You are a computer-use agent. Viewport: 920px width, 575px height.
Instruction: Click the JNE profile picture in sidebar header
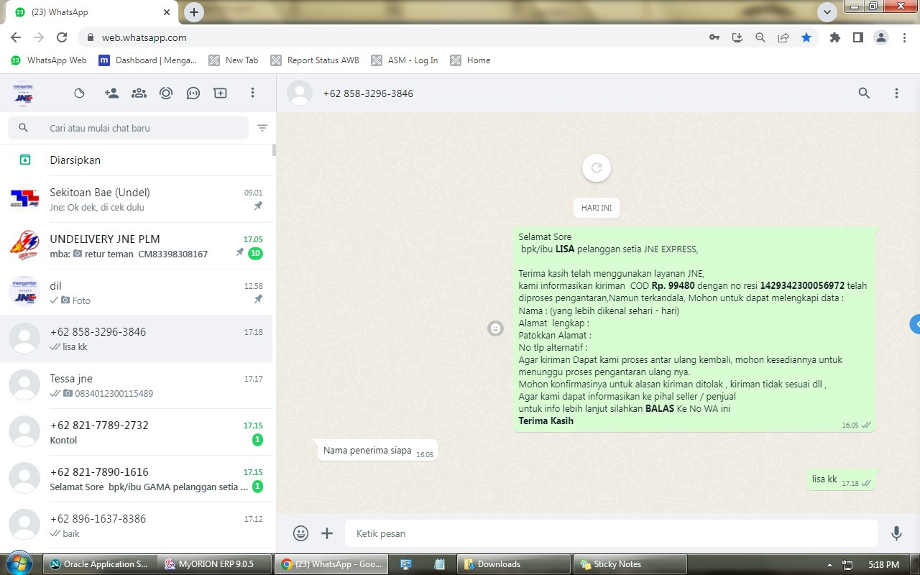coord(24,93)
